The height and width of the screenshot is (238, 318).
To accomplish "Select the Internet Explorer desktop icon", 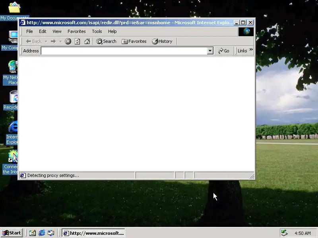I will coord(12,132).
